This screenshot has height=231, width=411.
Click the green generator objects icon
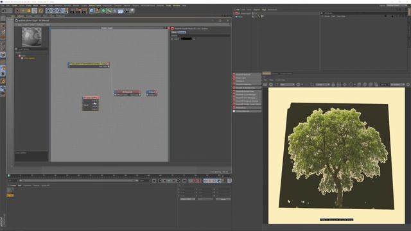point(103,11)
